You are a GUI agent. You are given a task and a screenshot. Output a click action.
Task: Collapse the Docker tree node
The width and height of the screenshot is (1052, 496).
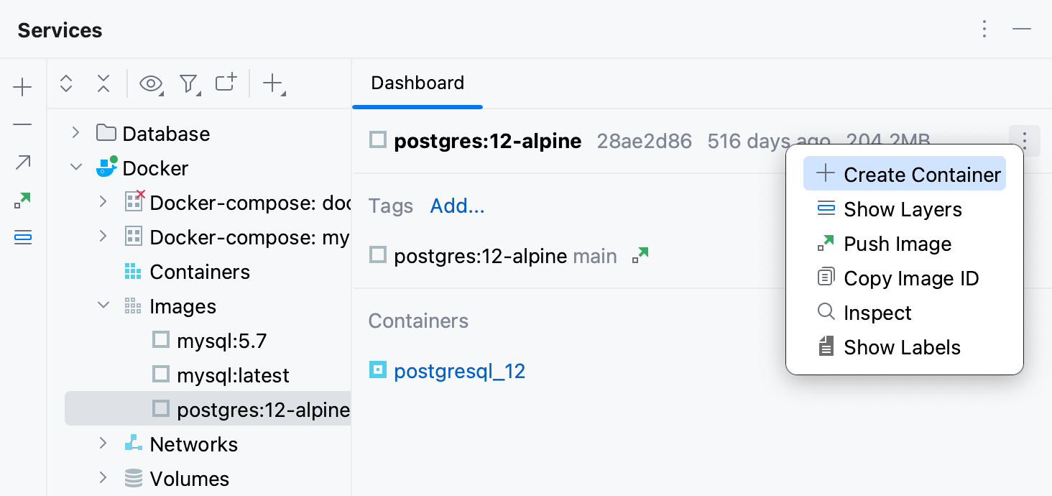click(x=76, y=167)
